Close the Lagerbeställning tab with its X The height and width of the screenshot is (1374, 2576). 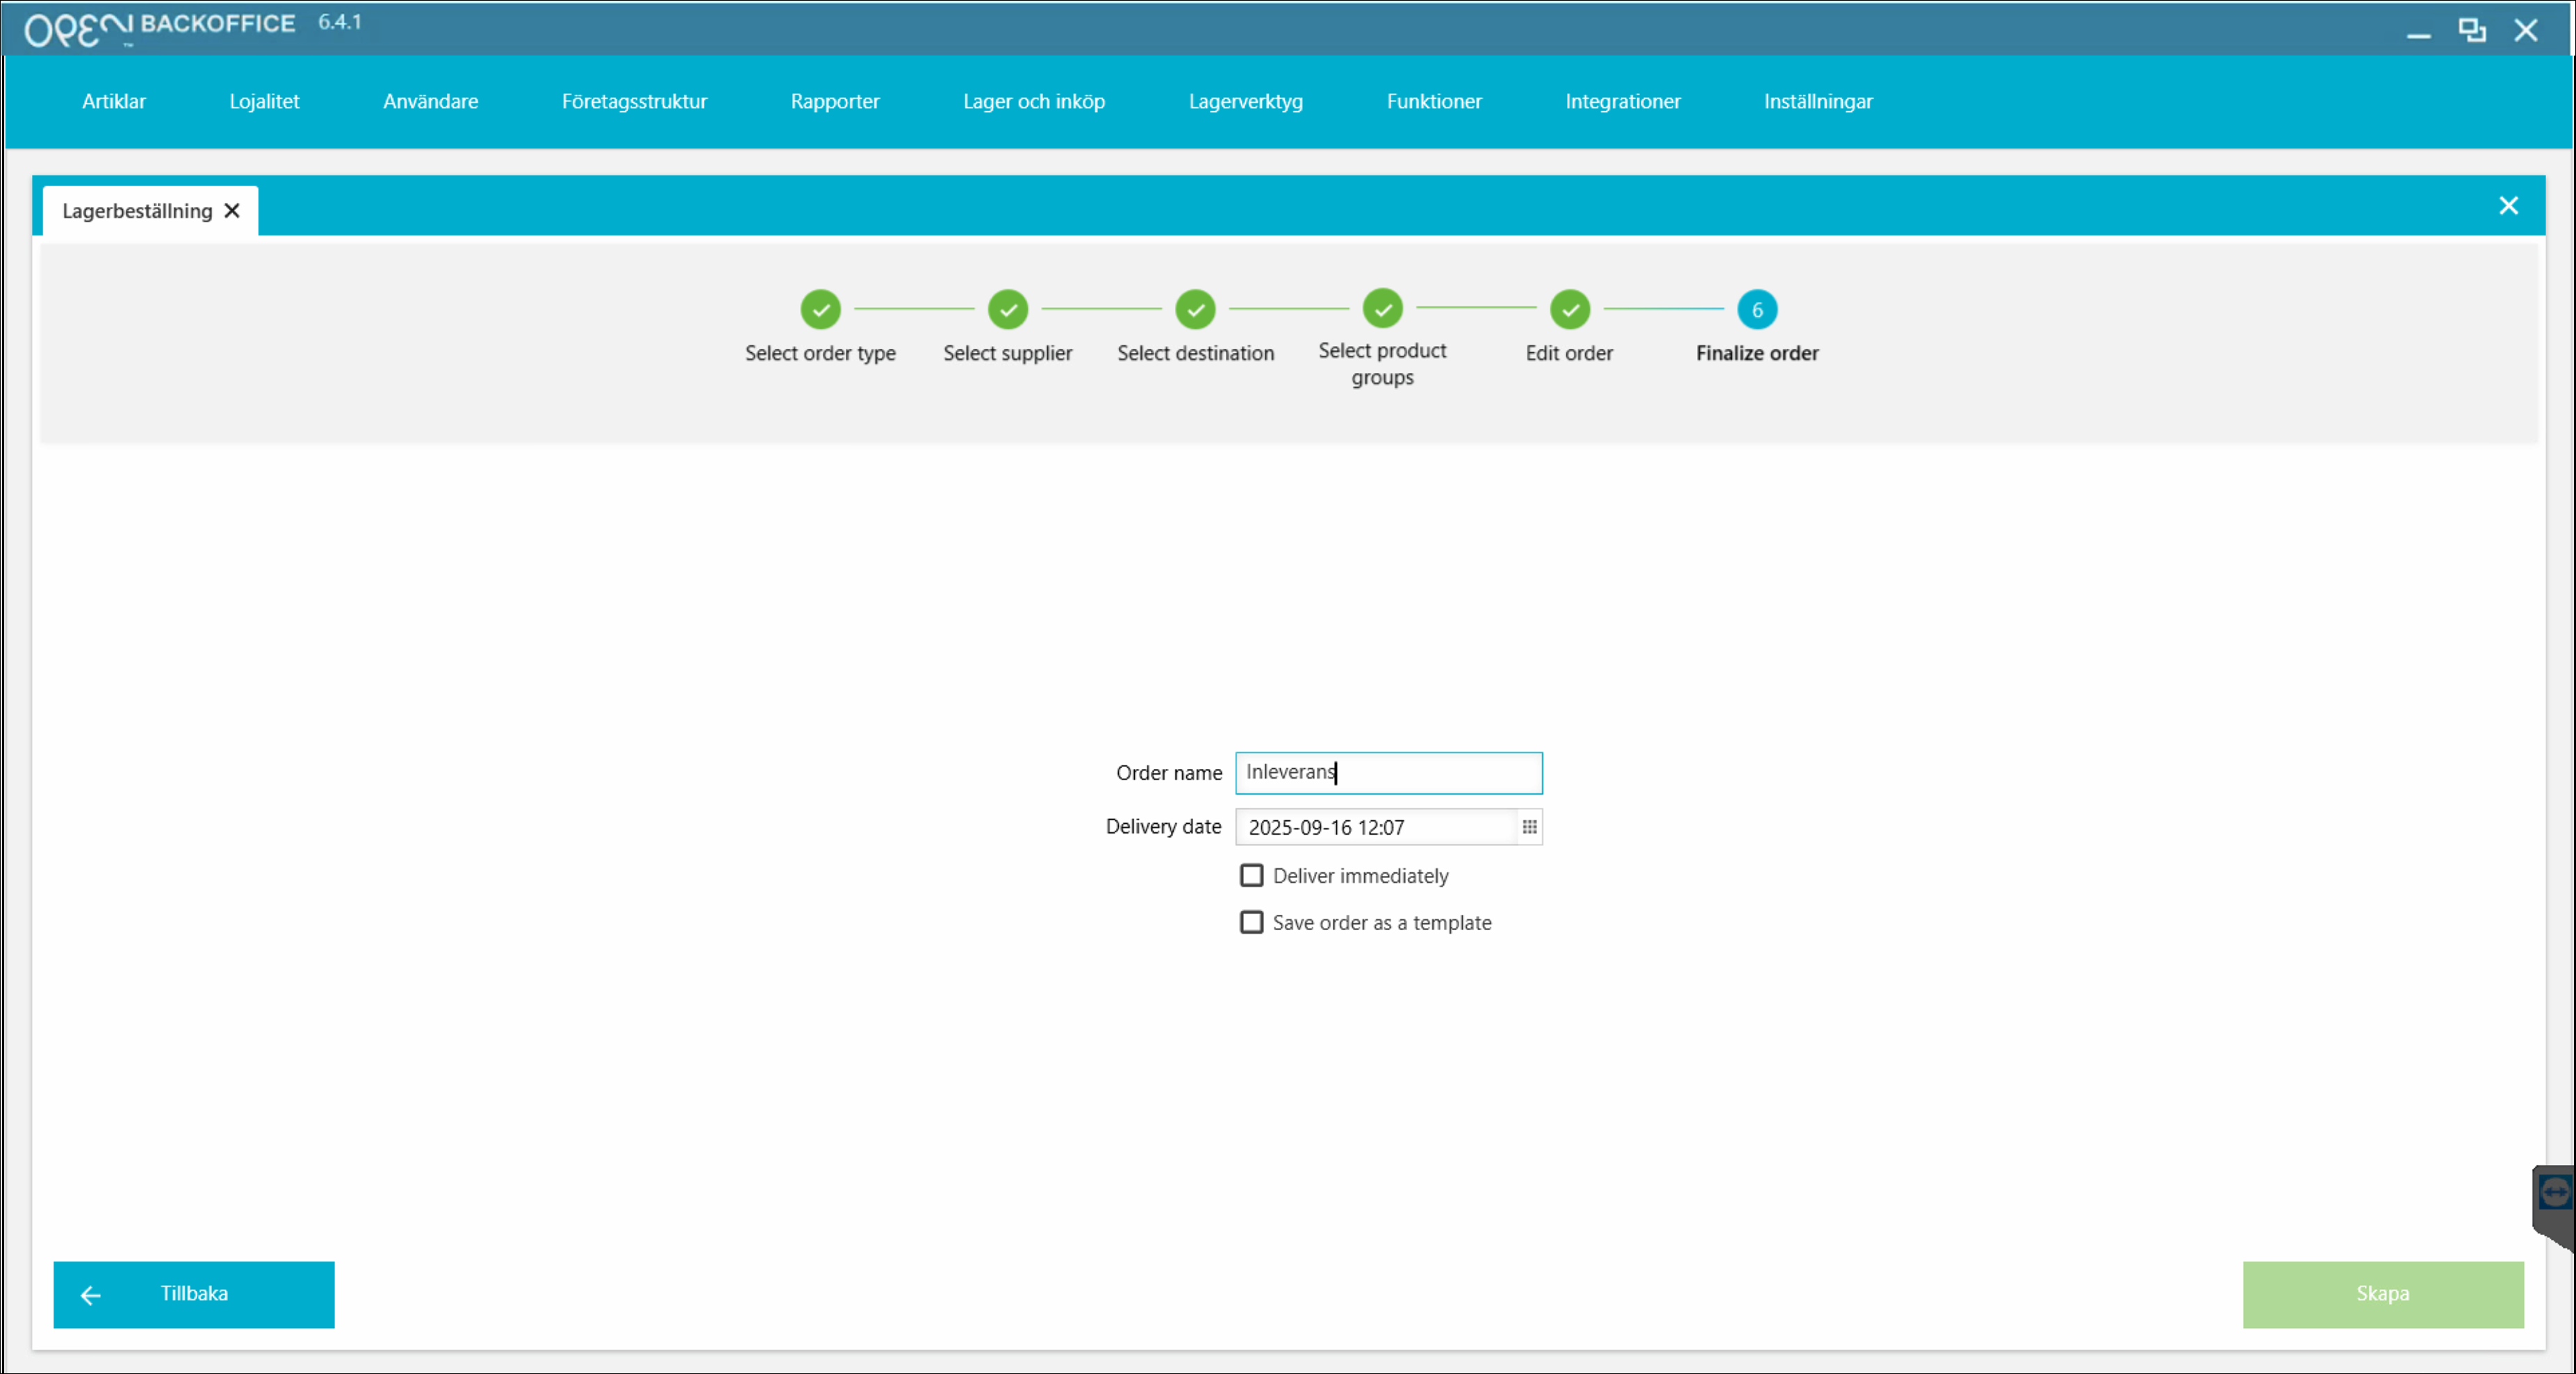232,211
